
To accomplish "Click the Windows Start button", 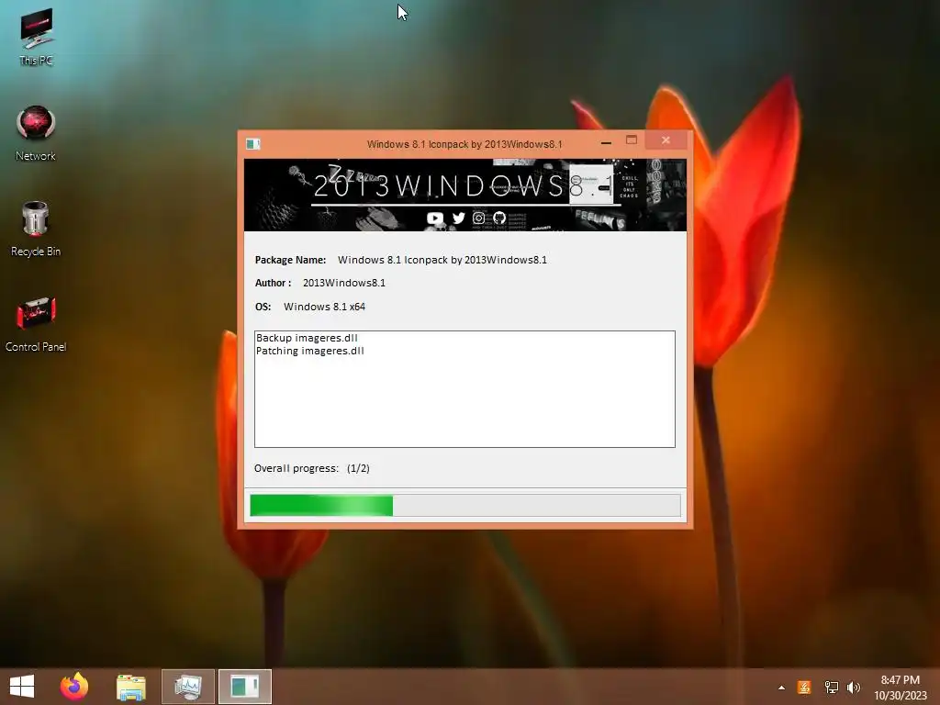I will point(22,687).
